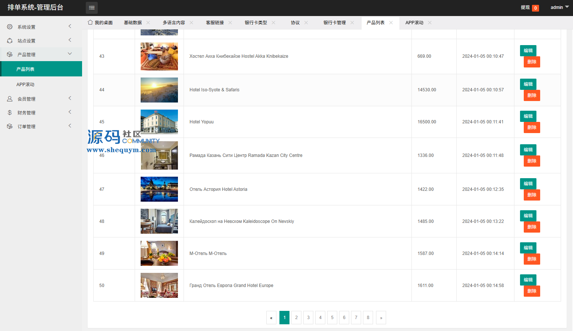Viewport: 573px width, 331px height.
Task: Click the 财务管理 dollar icon
Action: tap(10, 113)
